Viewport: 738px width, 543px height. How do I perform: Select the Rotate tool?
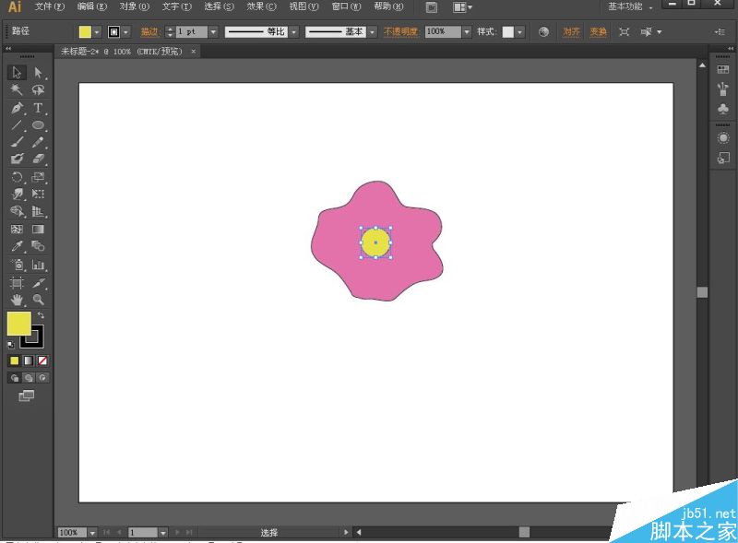coord(17,177)
